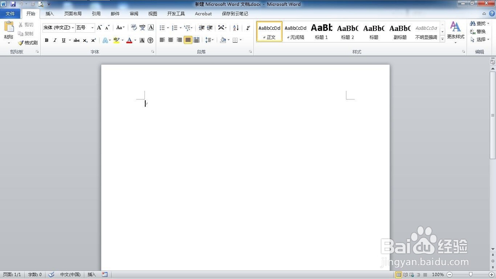This screenshot has height=279, width=496.
Task: Apply distributed alignment icon
Action: 196,40
